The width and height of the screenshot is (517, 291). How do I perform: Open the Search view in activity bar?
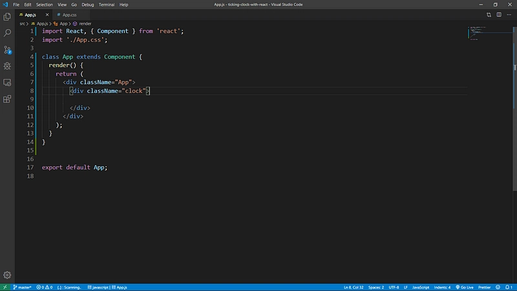click(x=7, y=33)
